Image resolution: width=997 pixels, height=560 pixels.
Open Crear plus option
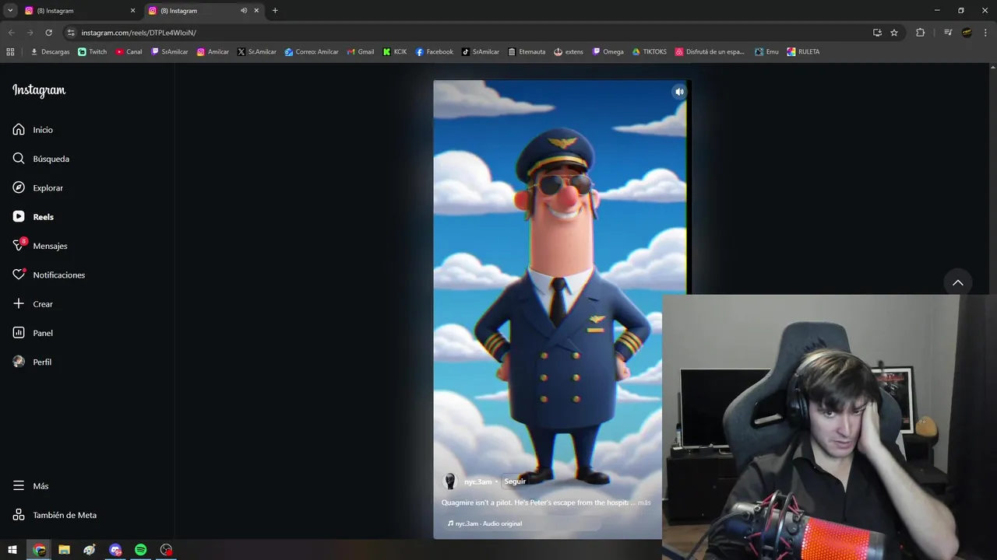tap(33, 304)
